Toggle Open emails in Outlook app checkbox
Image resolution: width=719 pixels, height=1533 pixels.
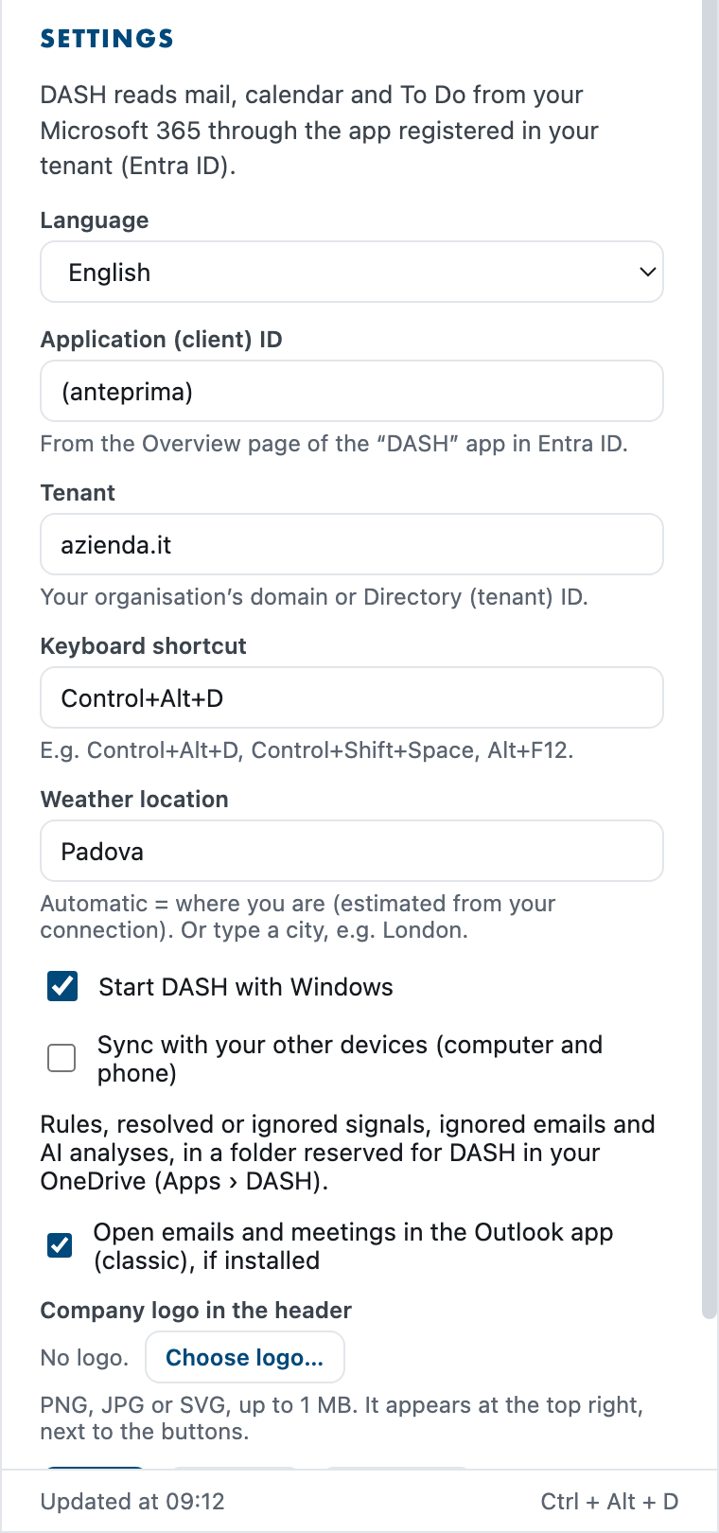(x=60, y=1244)
